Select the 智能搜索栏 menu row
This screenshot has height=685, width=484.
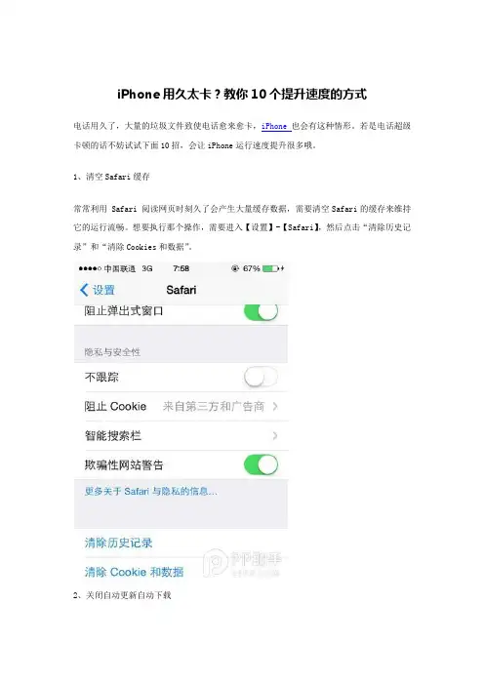(181, 435)
